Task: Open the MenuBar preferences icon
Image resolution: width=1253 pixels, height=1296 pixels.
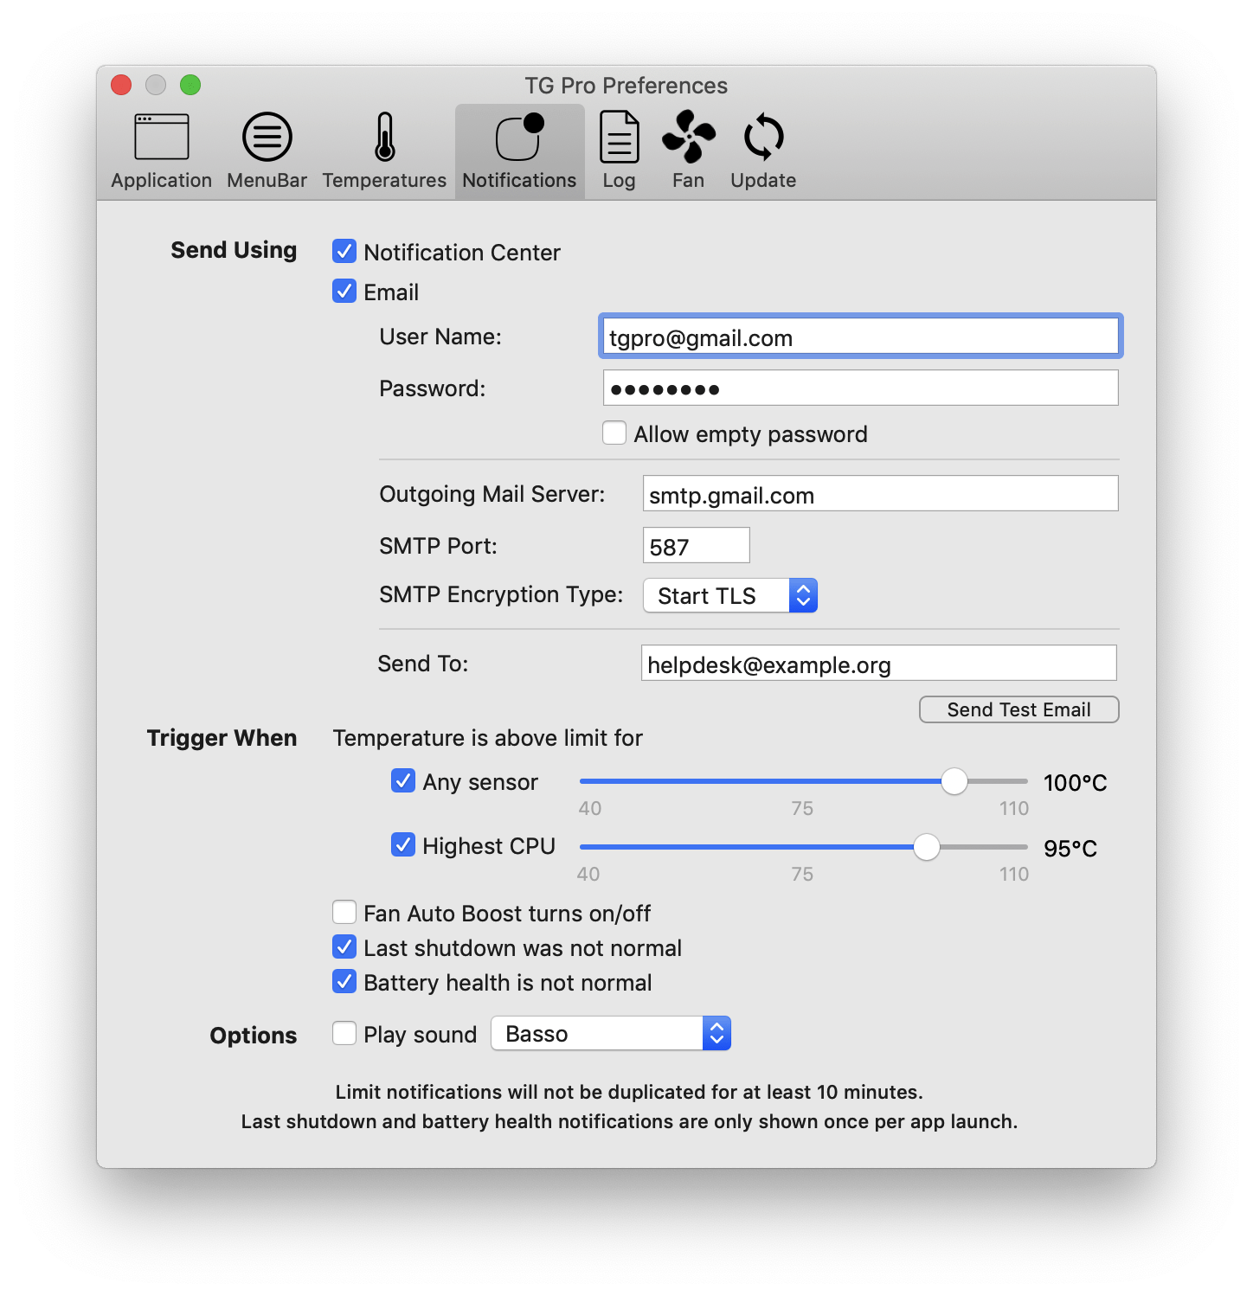Action: (267, 138)
